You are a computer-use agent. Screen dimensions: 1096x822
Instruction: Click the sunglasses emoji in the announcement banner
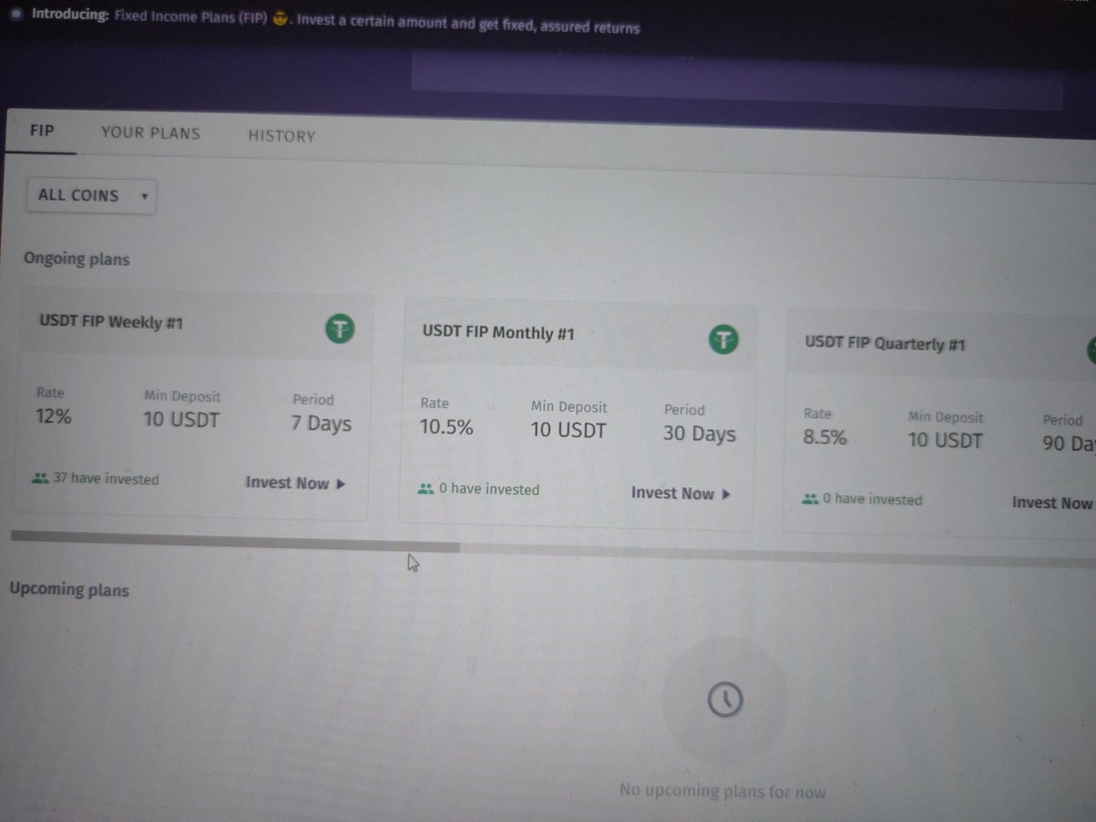click(281, 20)
